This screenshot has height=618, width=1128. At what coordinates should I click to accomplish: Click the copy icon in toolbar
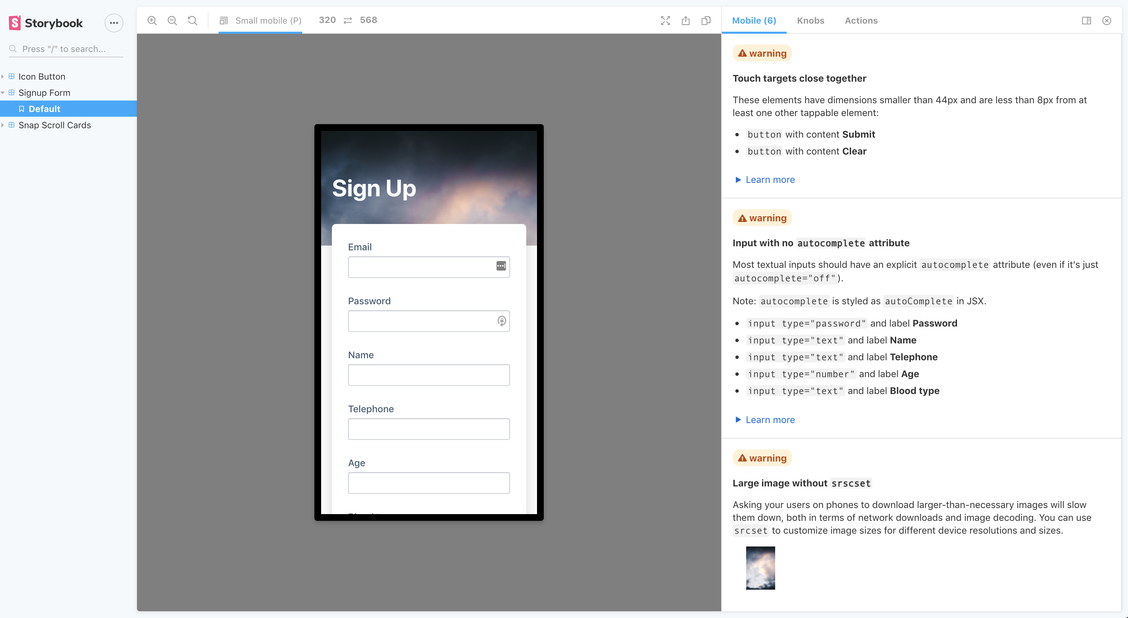[x=706, y=20]
